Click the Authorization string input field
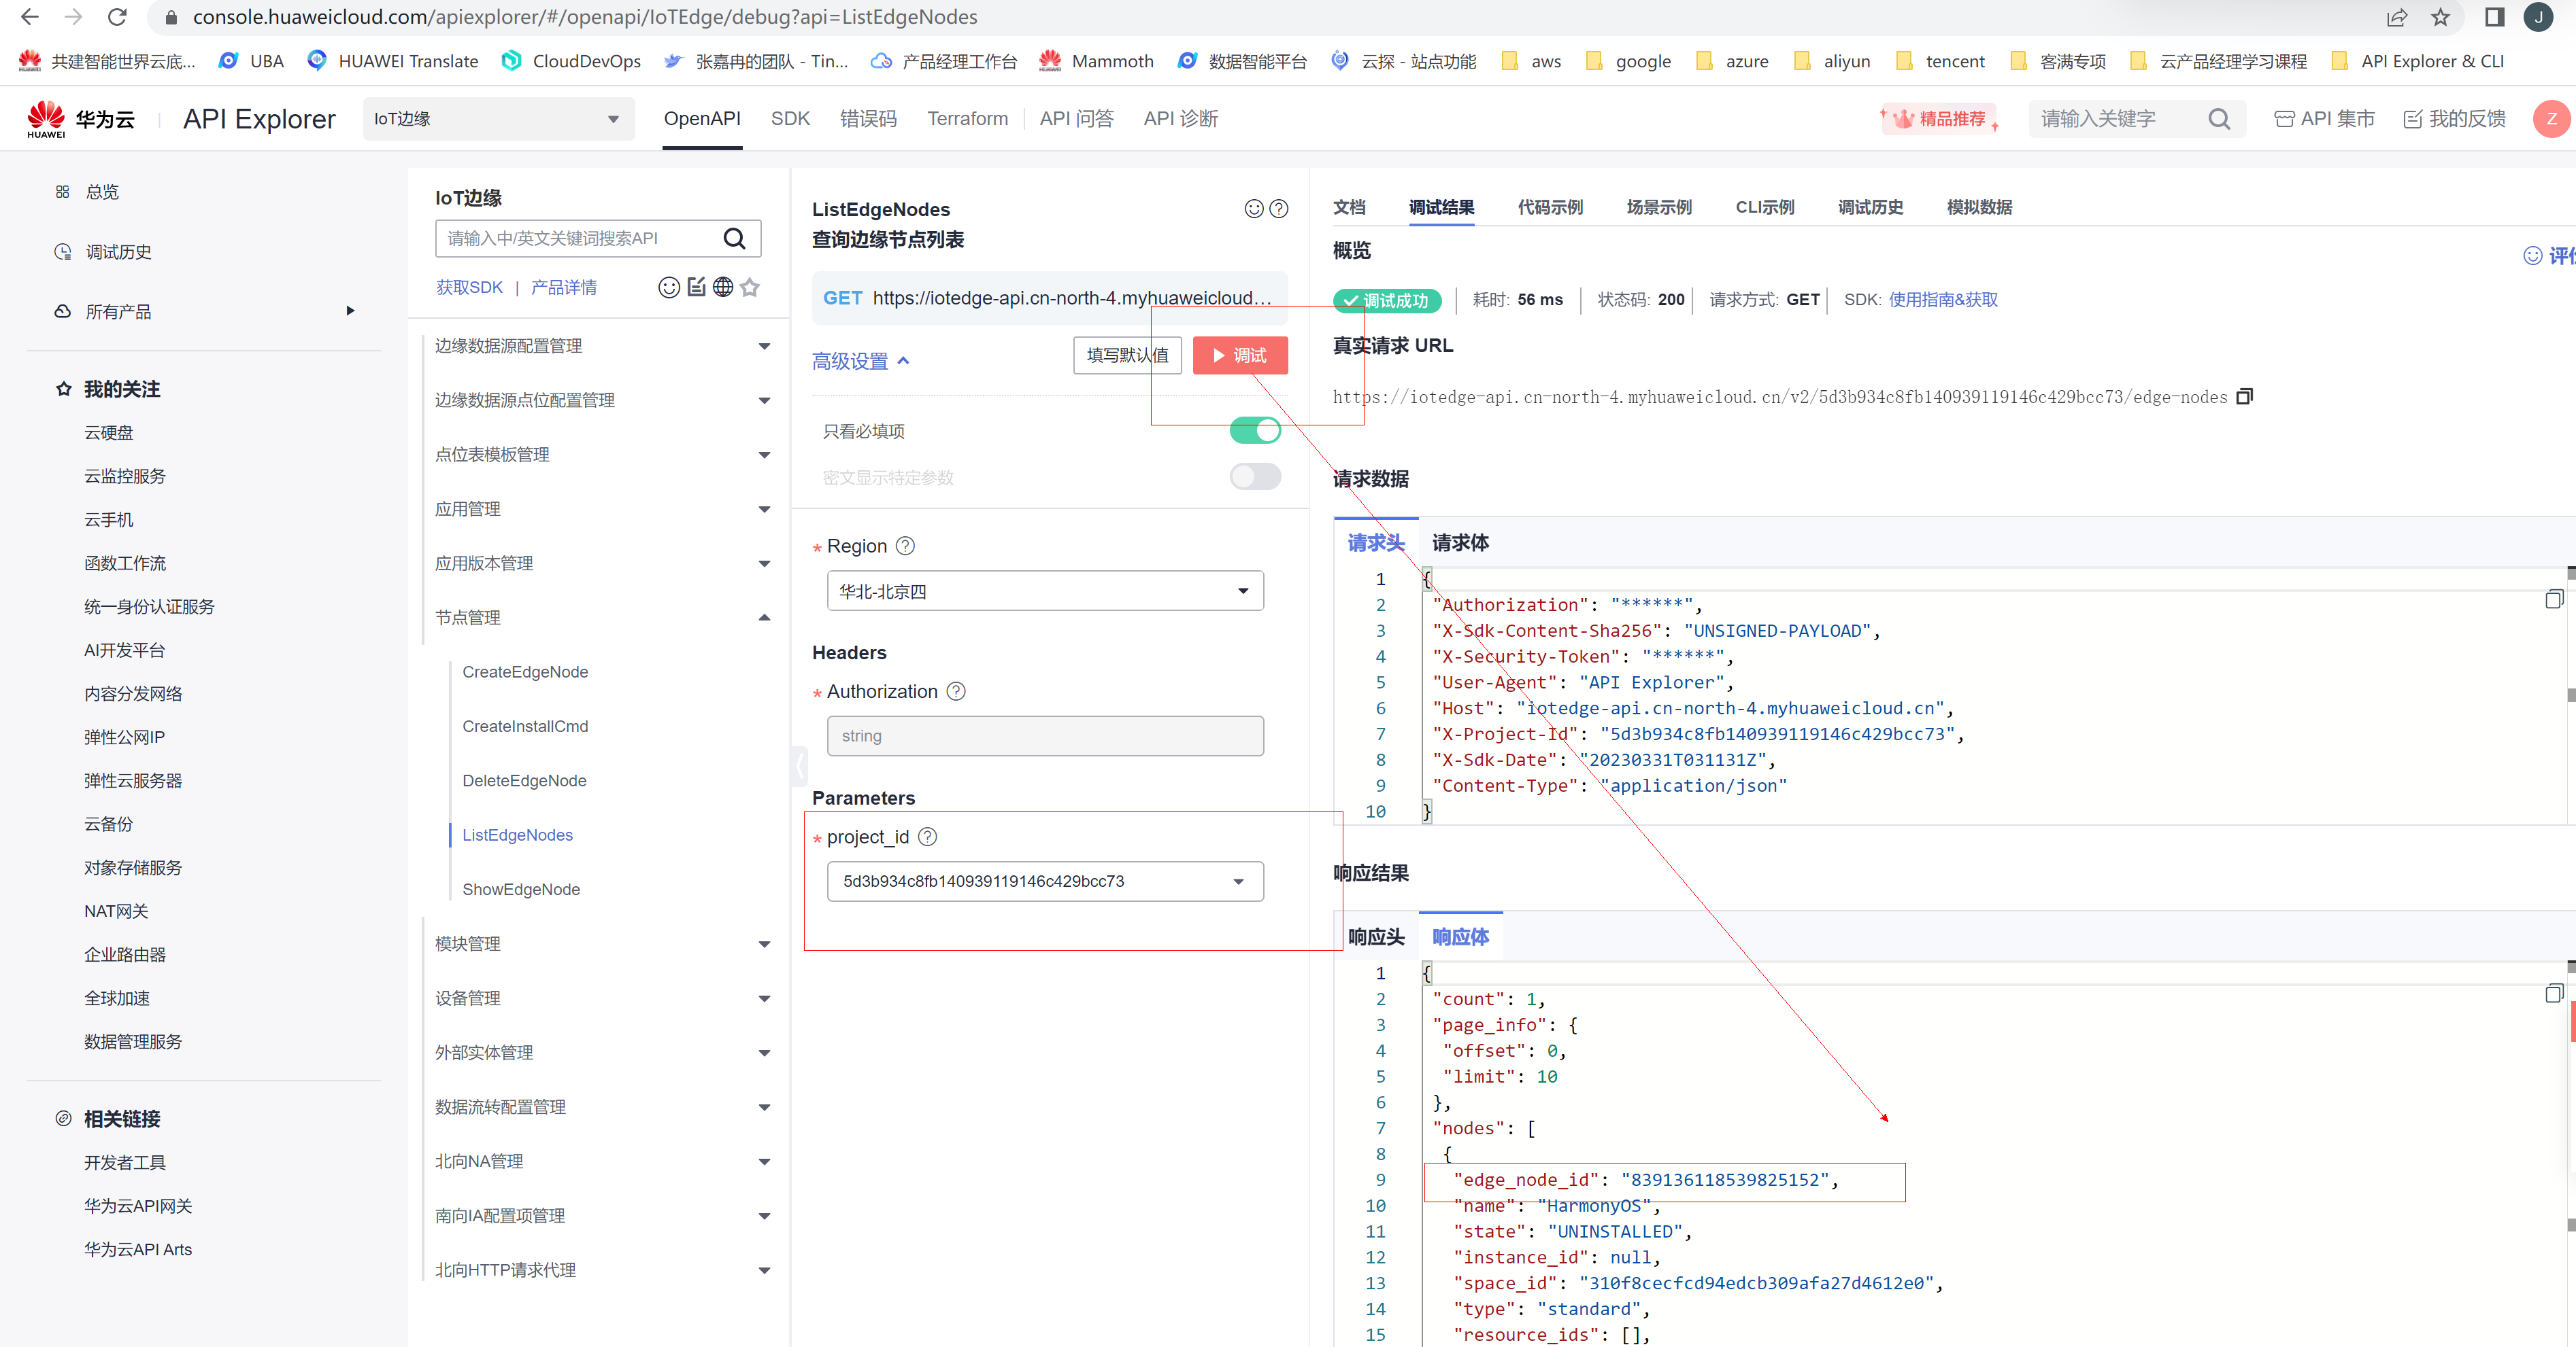 click(x=1045, y=737)
